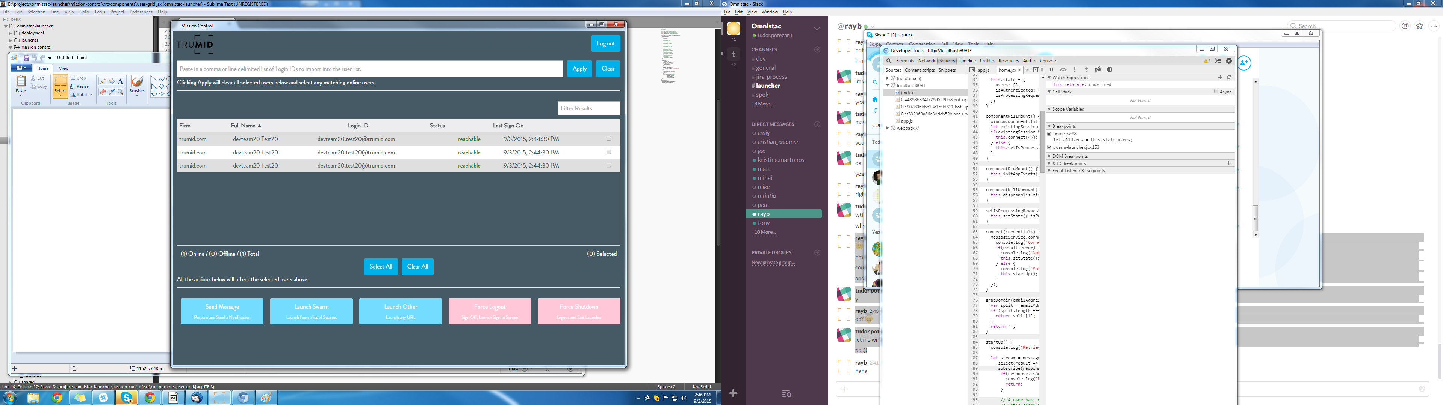Screen dimensions: 1443x405
Task: Open Slack quick switcher icon at bottom
Action: point(787,394)
